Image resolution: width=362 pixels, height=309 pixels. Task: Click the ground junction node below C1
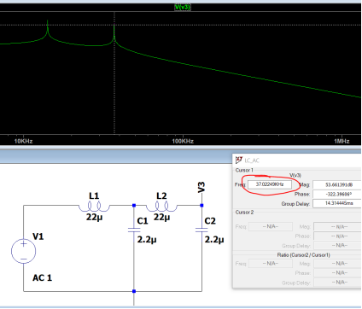coord(134,291)
